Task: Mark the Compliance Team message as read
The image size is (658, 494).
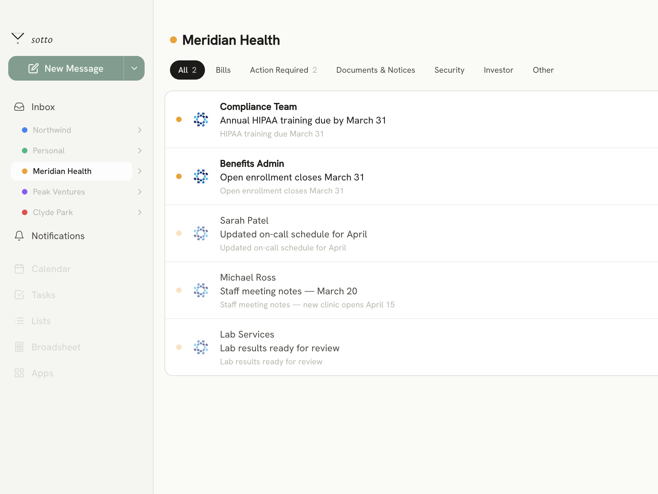Action: pyautogui.click(x=179, y=119)
